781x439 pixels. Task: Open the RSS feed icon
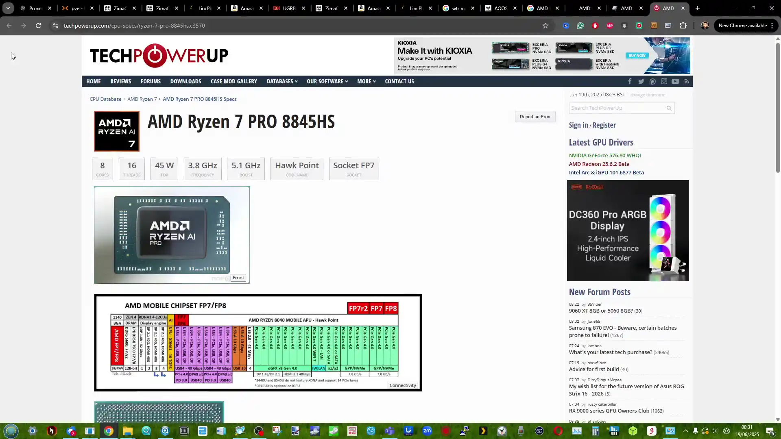click(687, 81)
